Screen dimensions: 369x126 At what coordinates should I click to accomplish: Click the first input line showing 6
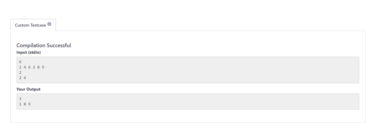pos(20,62)
